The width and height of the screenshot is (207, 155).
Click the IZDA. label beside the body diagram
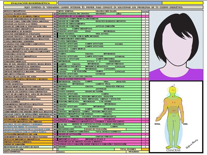(x=186, y=124)
